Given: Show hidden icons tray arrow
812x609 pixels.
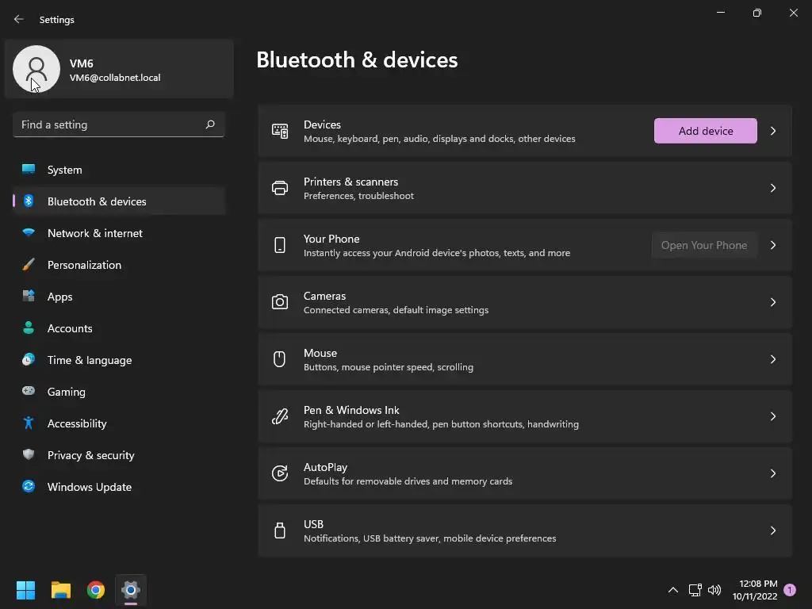Looking at the screenshot, I should (x=673, y=590).
